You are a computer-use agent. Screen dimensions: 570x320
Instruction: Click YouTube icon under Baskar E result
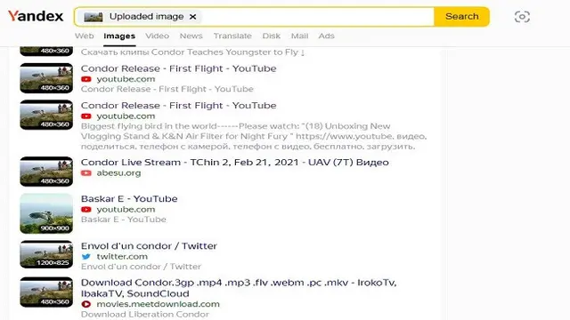[86, 210]
